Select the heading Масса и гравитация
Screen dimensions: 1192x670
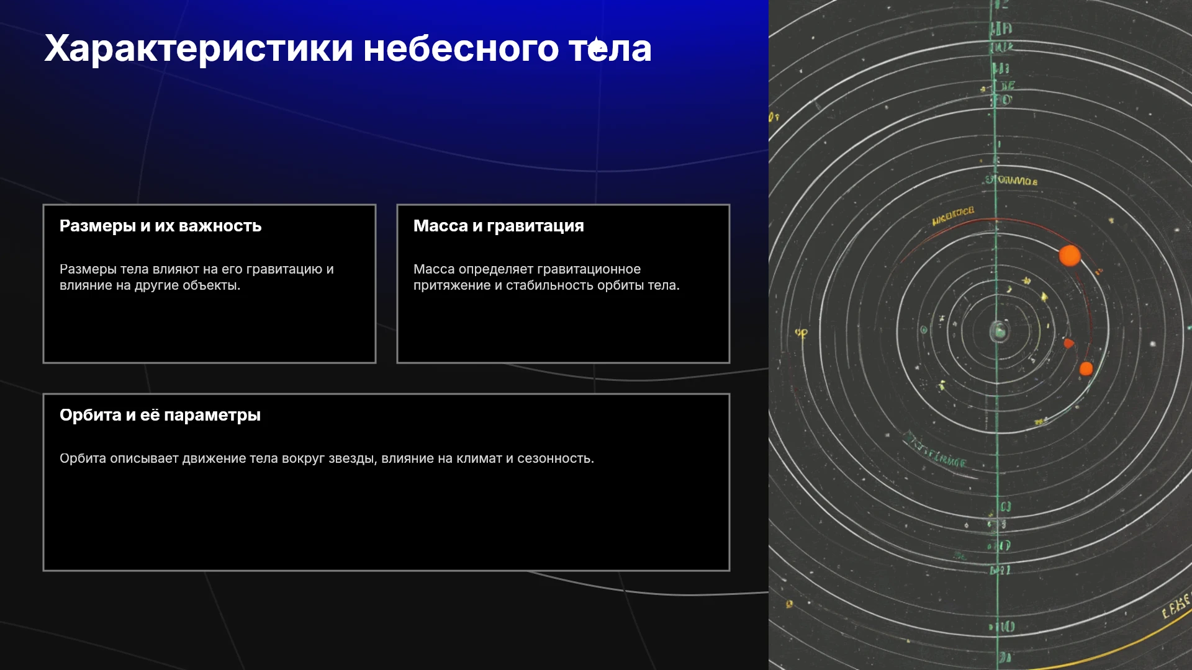[x=499, y=226]
